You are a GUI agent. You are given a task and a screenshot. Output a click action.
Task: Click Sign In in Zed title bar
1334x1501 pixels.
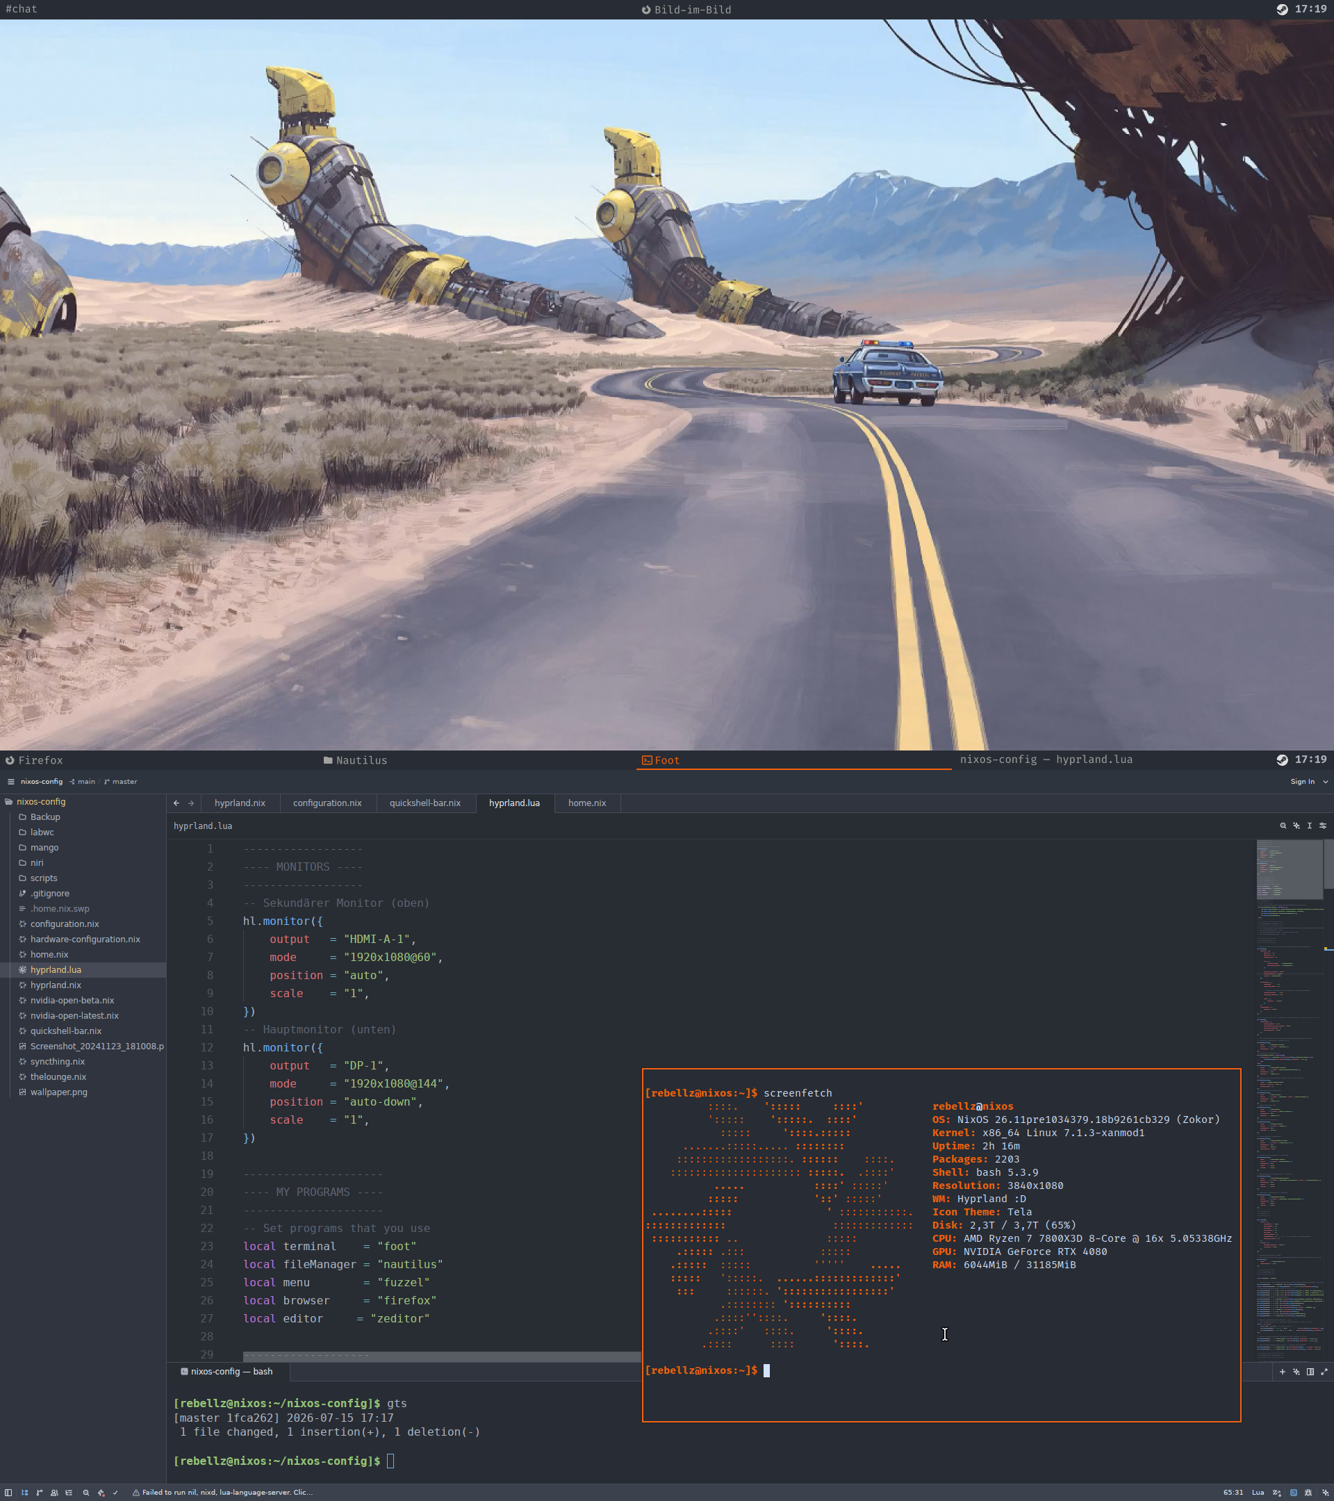(1303, 781)
